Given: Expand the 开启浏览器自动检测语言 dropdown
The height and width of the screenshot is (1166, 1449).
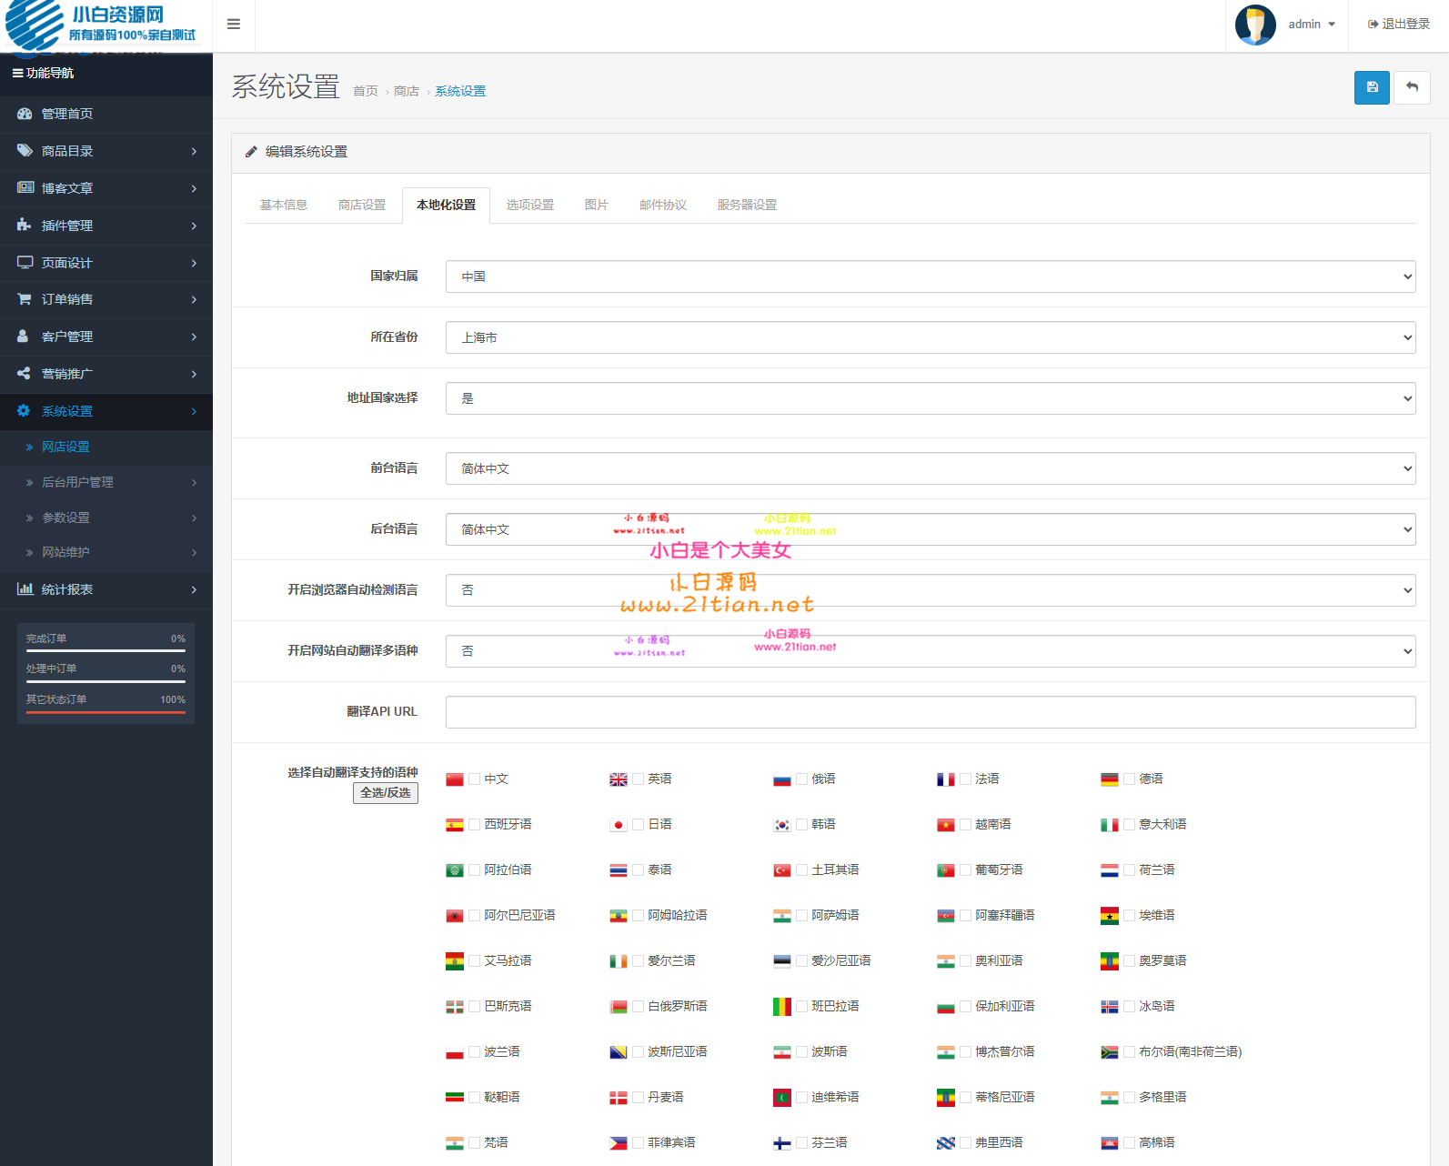Looking at the screenshot, I should click(930, 590).
